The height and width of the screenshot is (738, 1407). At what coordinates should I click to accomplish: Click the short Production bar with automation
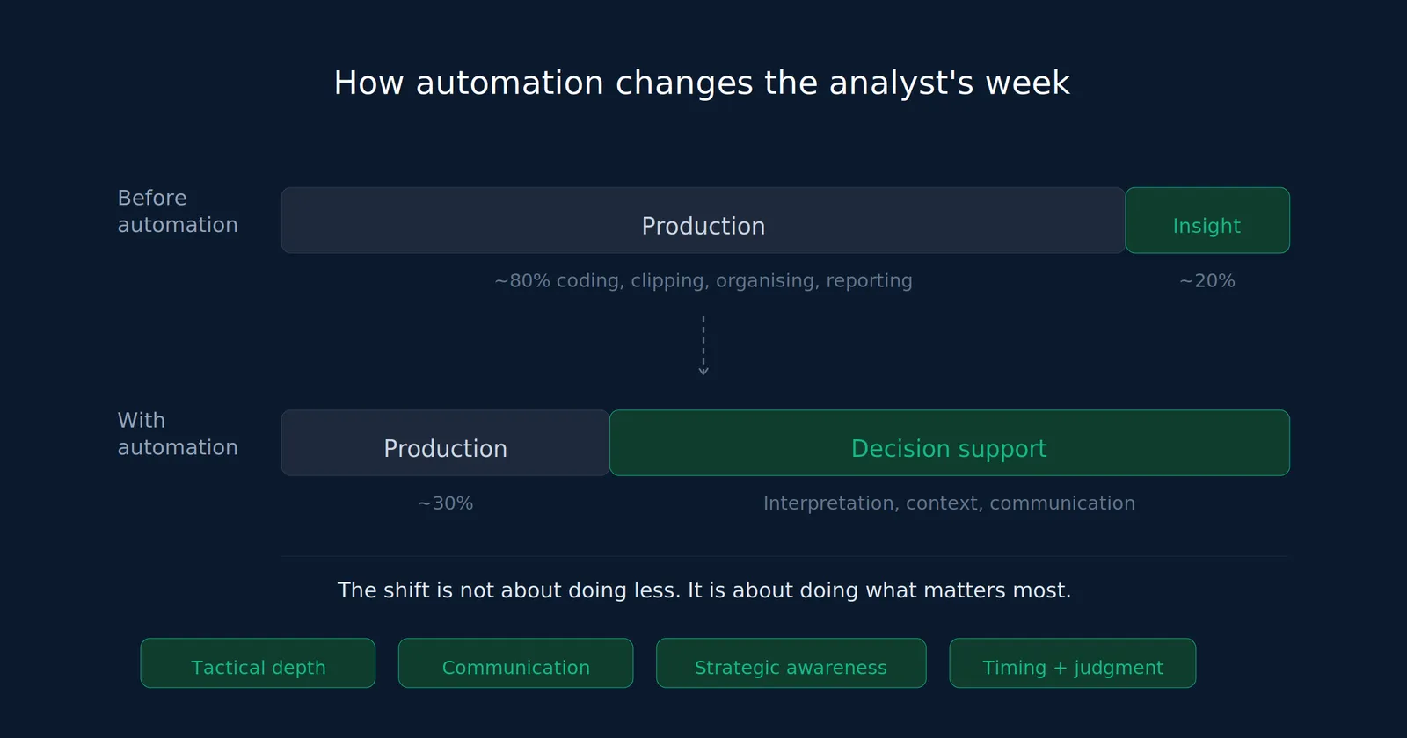pyautogui.click(x=445, y=443)
